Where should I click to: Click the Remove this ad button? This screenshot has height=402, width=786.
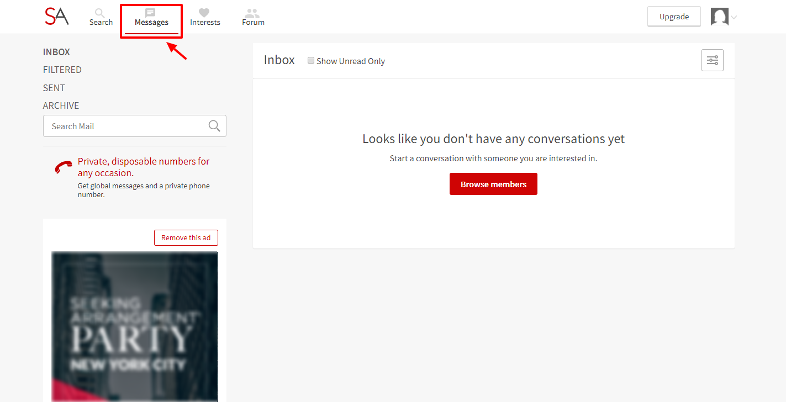pyautogui.click(x=186, y=237)
